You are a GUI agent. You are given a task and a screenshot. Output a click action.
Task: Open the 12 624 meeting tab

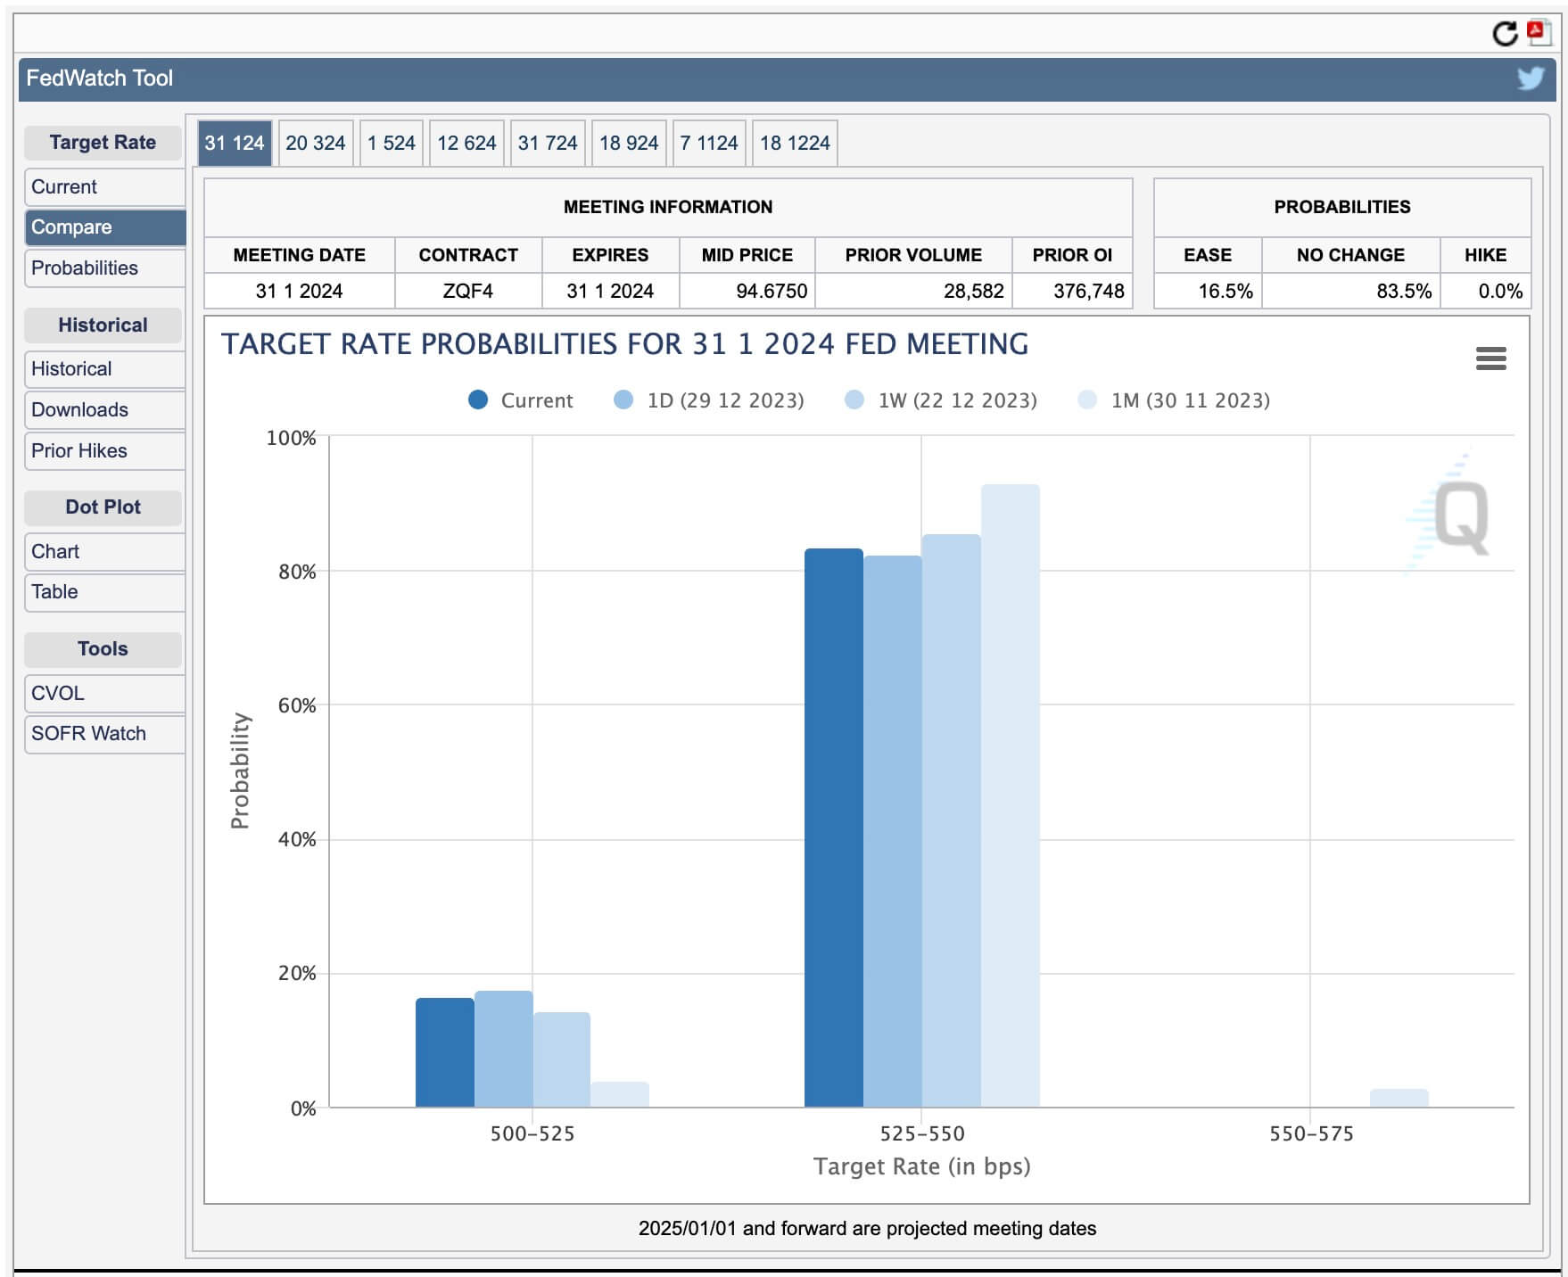coord(466,143)
